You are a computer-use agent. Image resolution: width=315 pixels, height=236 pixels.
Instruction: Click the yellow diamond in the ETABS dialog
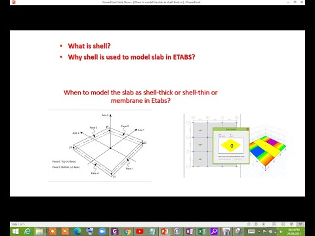pos(231,146)
